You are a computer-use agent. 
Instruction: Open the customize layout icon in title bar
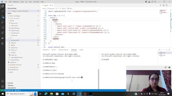(x=155, y=2)
